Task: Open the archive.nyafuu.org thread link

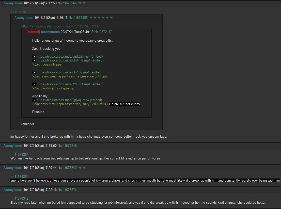Action: [x=60, y=26]
